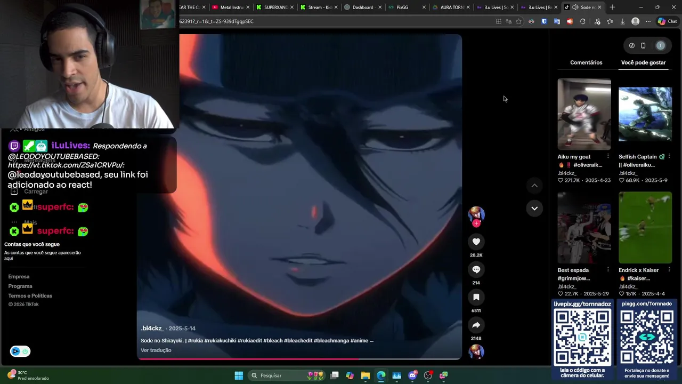Open File Explorer from taskbar
Image resolution: width=682 pixels, height=384 pixels.
tap(365, 375)
